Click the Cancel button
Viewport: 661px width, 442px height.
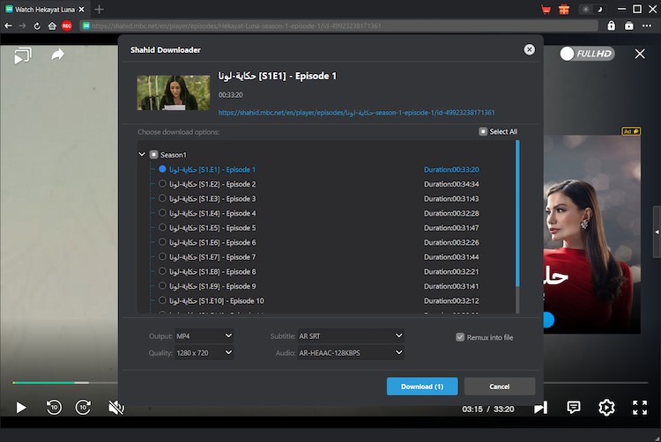click(x=500, y=387)
